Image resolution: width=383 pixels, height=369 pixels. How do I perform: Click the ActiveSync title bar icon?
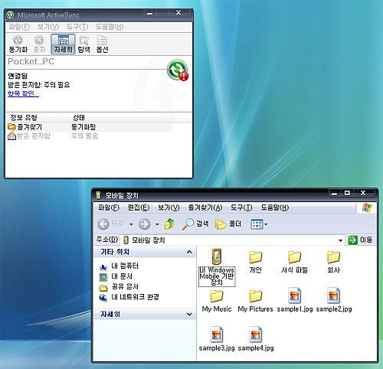[11, 15]
